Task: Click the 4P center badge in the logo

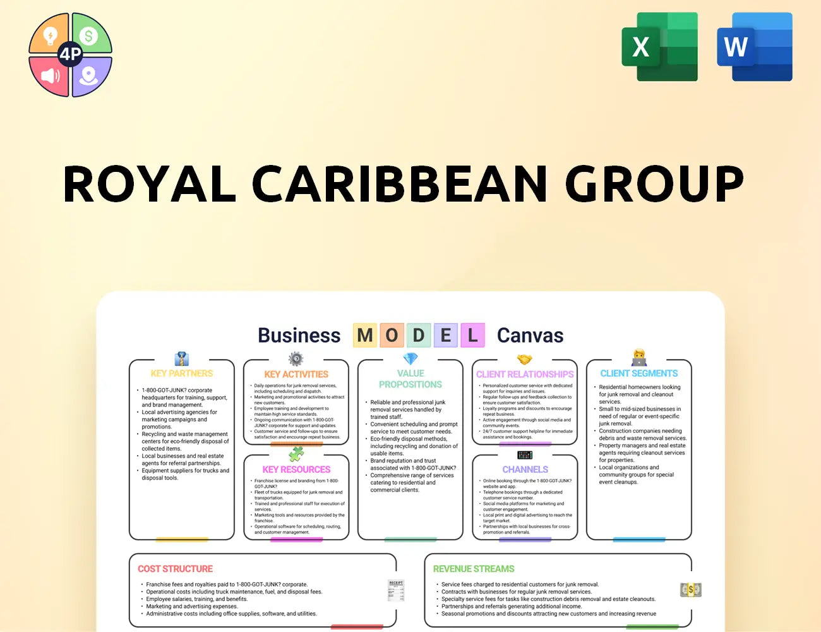Action: (70, 54)
